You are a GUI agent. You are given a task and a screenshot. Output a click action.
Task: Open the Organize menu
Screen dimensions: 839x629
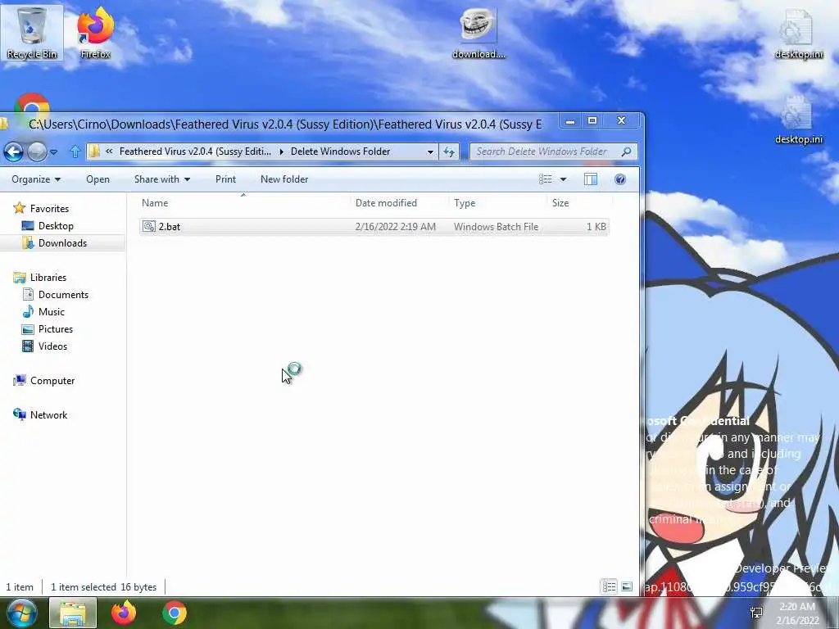(36, 179)
